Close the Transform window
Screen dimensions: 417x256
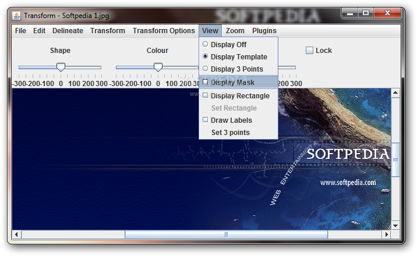pyautogui.click(x=387, y=13)
